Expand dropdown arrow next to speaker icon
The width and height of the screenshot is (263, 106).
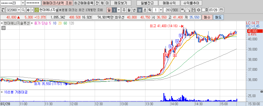coord(32,10)
